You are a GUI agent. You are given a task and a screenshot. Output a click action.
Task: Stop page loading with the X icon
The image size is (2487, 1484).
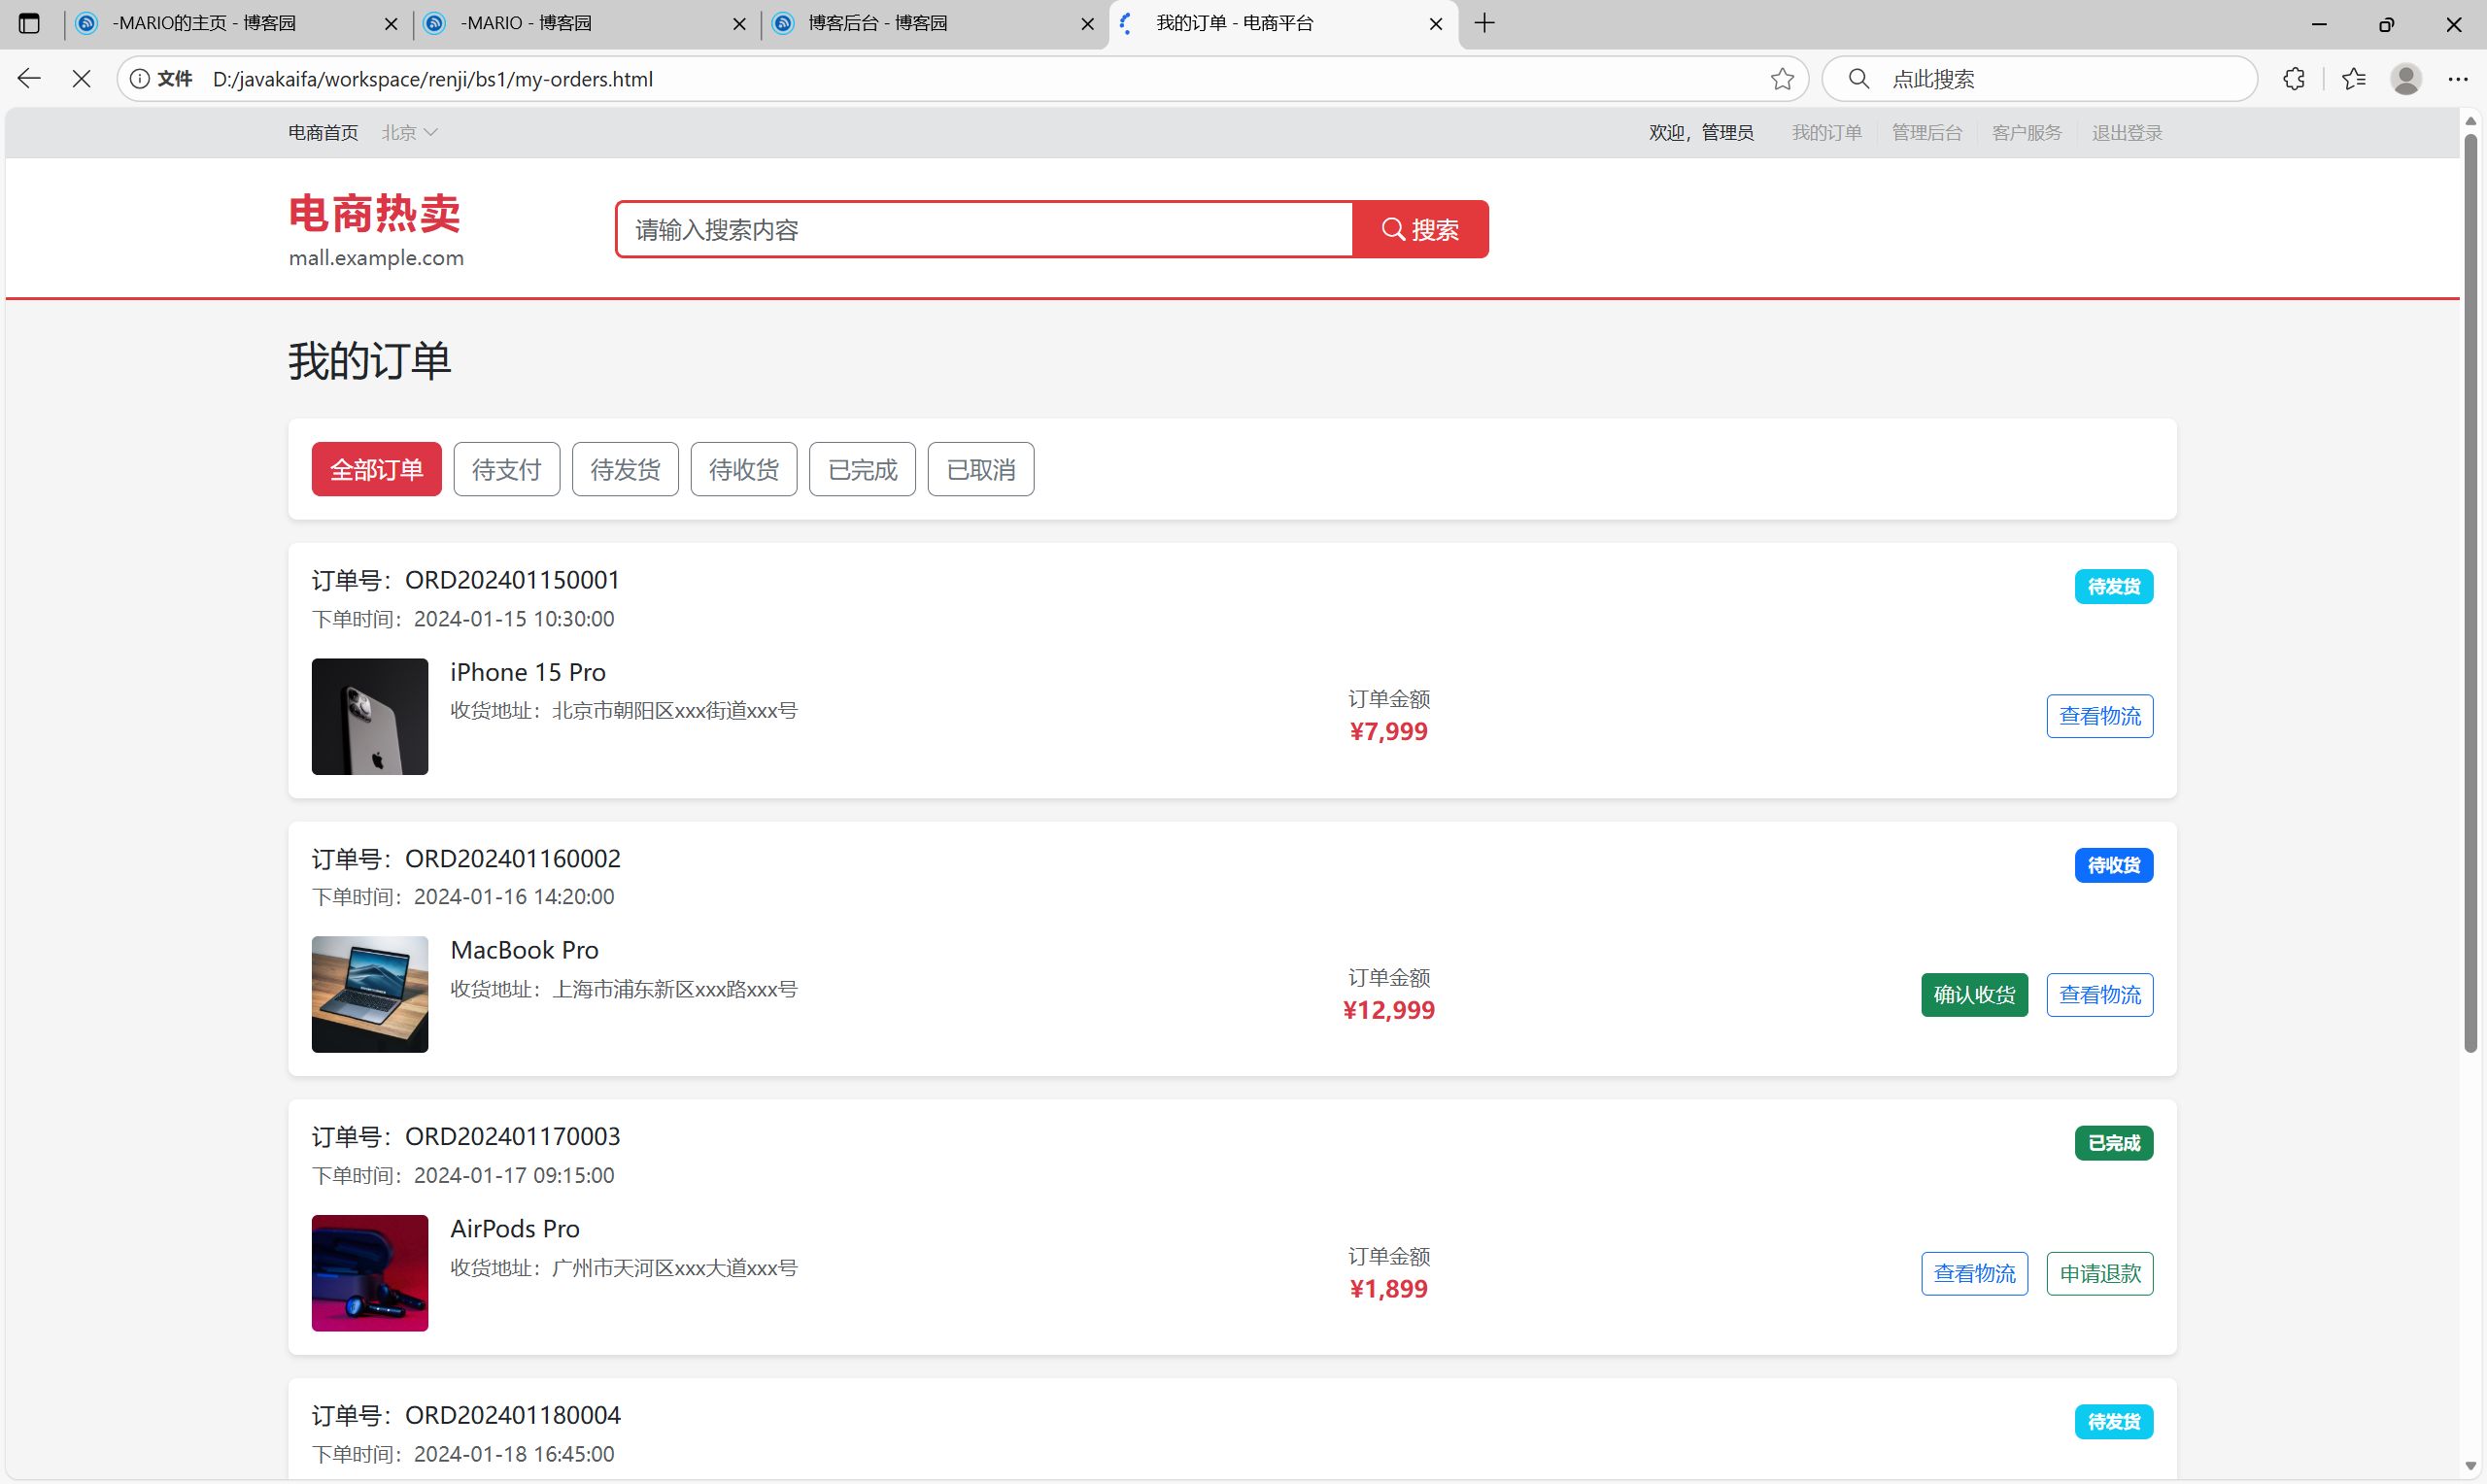coord(82,79)
